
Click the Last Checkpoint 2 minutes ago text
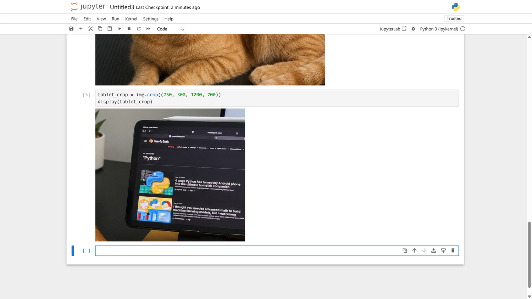[x=168, y=7]
